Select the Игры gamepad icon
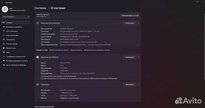The width and height of the screenshot is (205, 108). [4, 52]
